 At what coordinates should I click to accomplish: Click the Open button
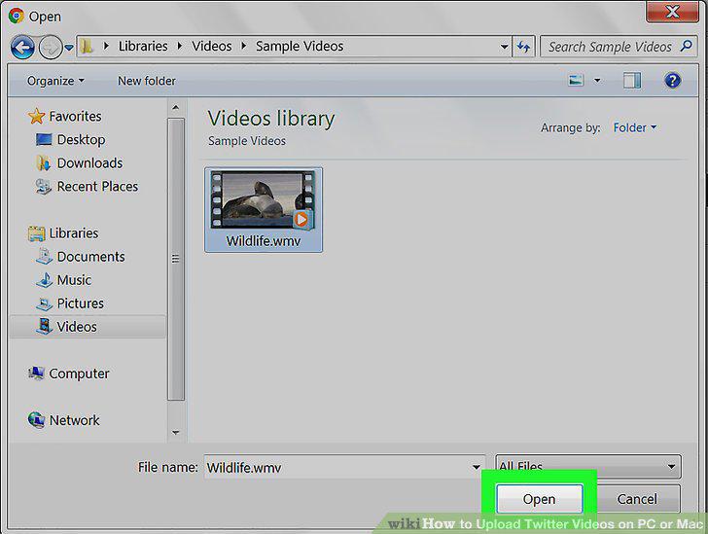(x=539, y=499)
